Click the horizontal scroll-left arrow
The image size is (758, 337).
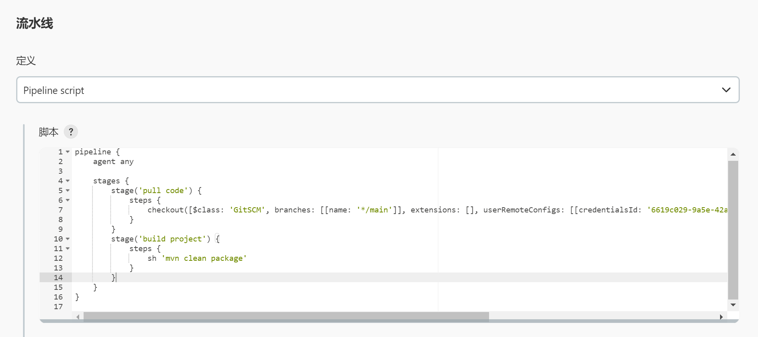click(x=78, y=317)
